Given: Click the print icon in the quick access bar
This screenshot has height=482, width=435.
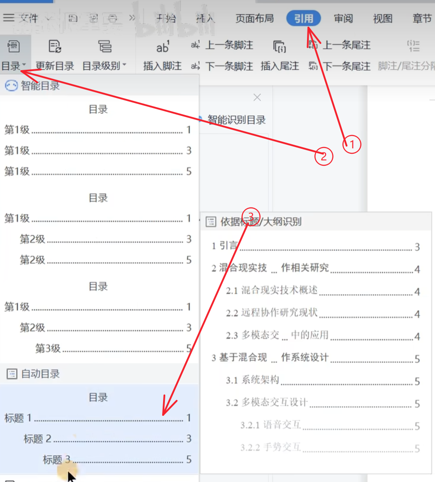Looking at the screenshot, I should 113,19.
